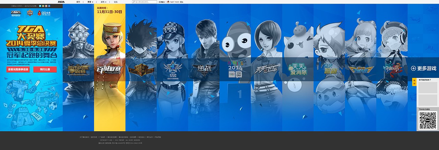Screen dimensions: 439x150
Task: Open the TGA大奖赛 2014夏季总决赛 banner
Action: (x=31, y=36)
